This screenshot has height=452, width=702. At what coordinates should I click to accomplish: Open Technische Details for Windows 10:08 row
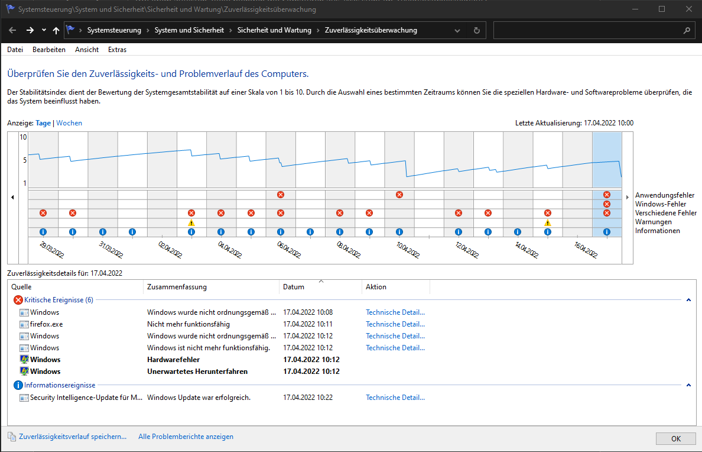395,312
